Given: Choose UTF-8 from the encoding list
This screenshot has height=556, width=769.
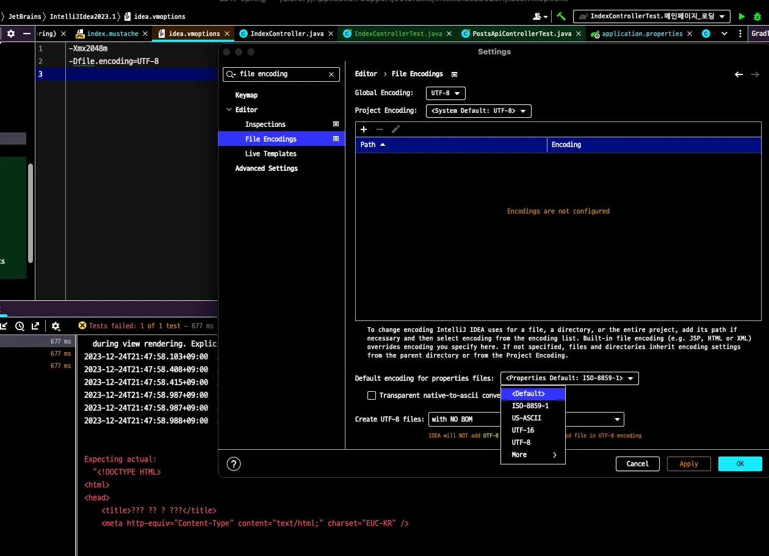Looking at the screenshot, I should [521, 442].
